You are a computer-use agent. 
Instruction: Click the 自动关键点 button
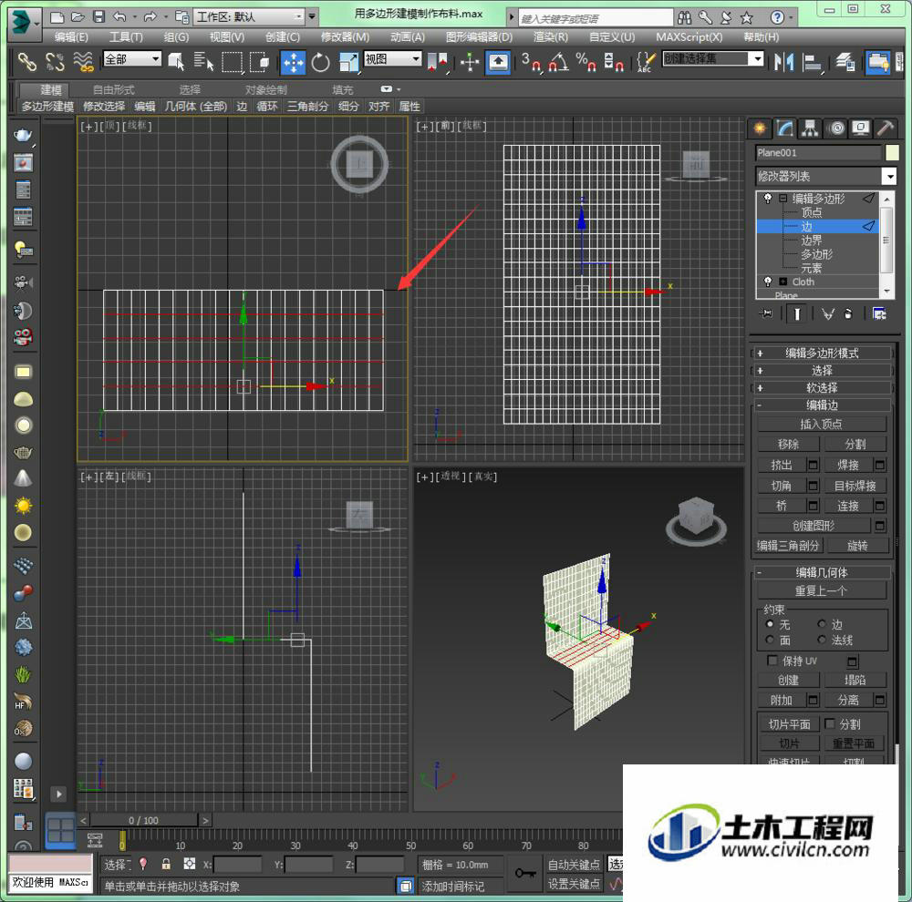click(x=574, y=865)
